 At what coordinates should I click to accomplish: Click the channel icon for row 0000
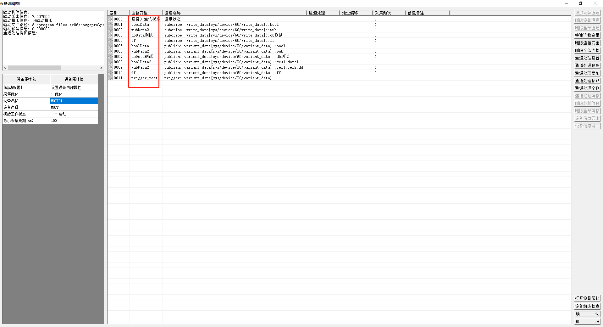coord(111,19)
